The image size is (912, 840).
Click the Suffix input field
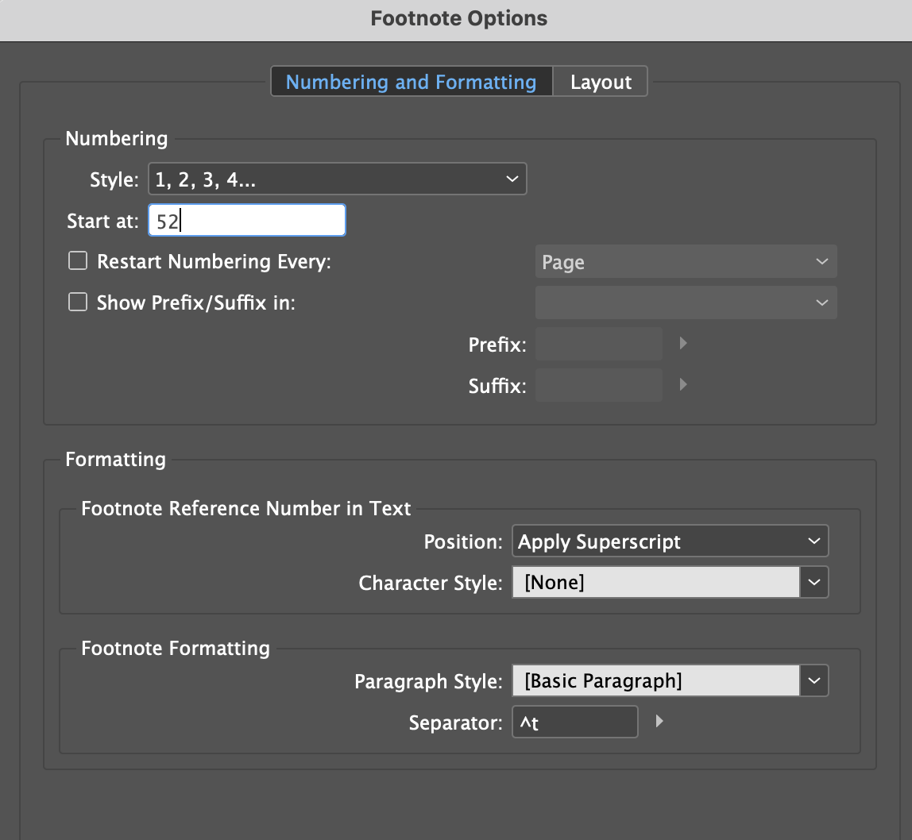pos(598,385)
